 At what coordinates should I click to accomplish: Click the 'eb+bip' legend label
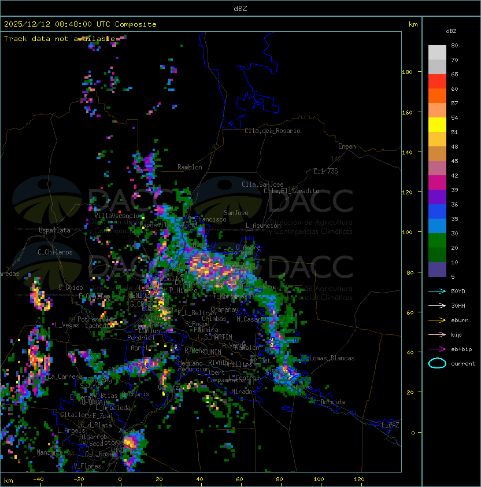click(461, 349)
